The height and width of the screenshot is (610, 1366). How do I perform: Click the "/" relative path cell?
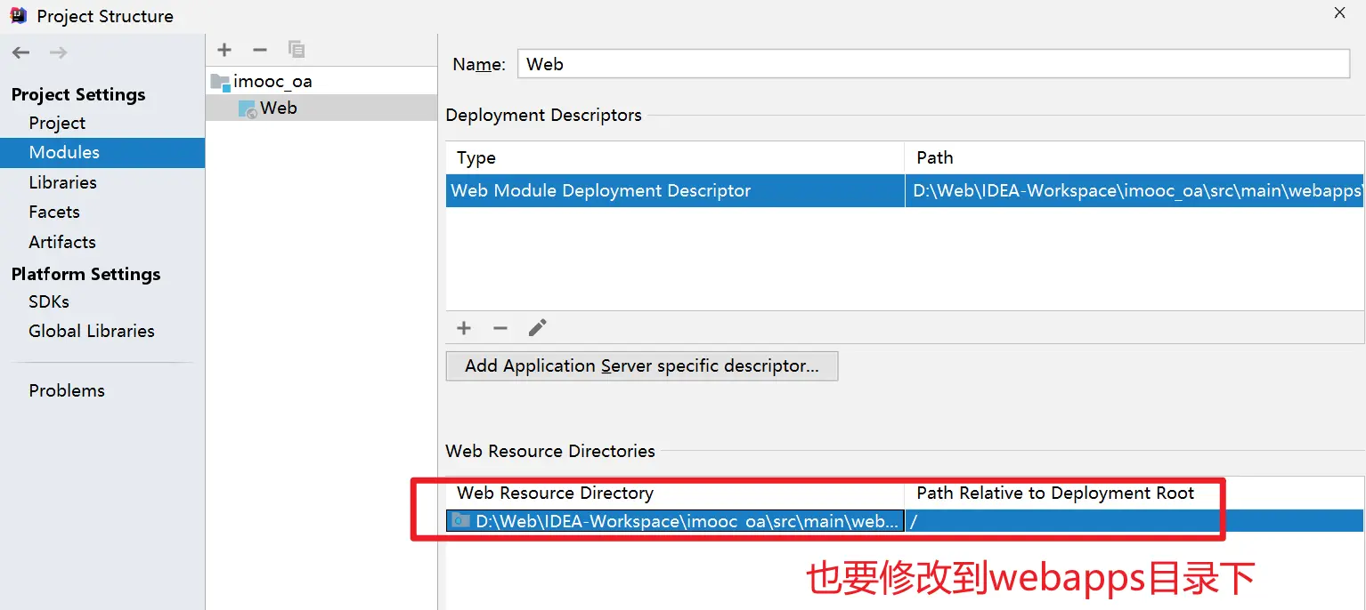1134,521
